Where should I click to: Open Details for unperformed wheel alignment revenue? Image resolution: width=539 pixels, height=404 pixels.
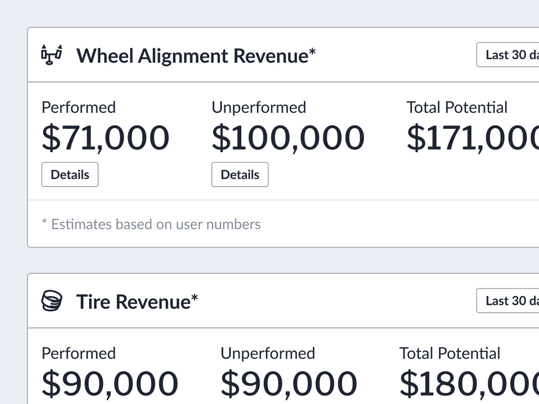tap(240, 175)
